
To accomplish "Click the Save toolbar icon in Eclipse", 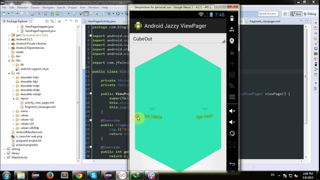I will point(21,14).
